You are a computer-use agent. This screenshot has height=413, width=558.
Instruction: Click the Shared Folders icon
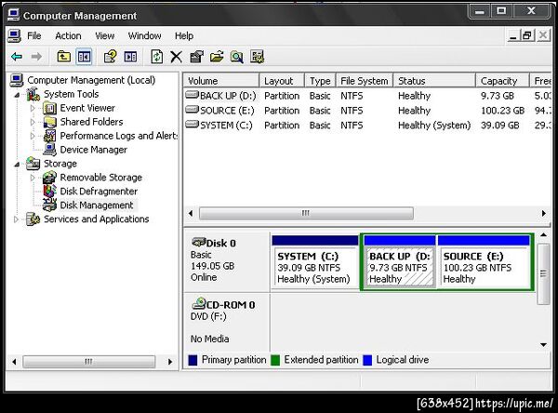(x=49, y=122)
